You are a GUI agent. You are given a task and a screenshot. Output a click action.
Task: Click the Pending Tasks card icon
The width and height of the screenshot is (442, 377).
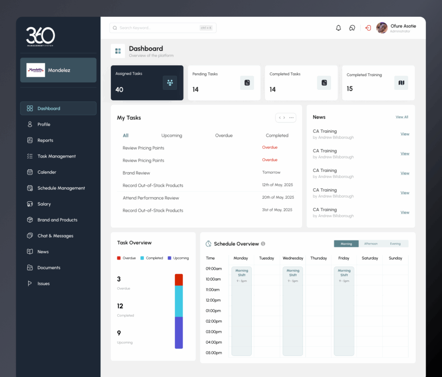pos(247,83)
